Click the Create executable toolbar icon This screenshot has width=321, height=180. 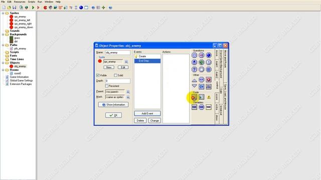click(x=21, y=7)
